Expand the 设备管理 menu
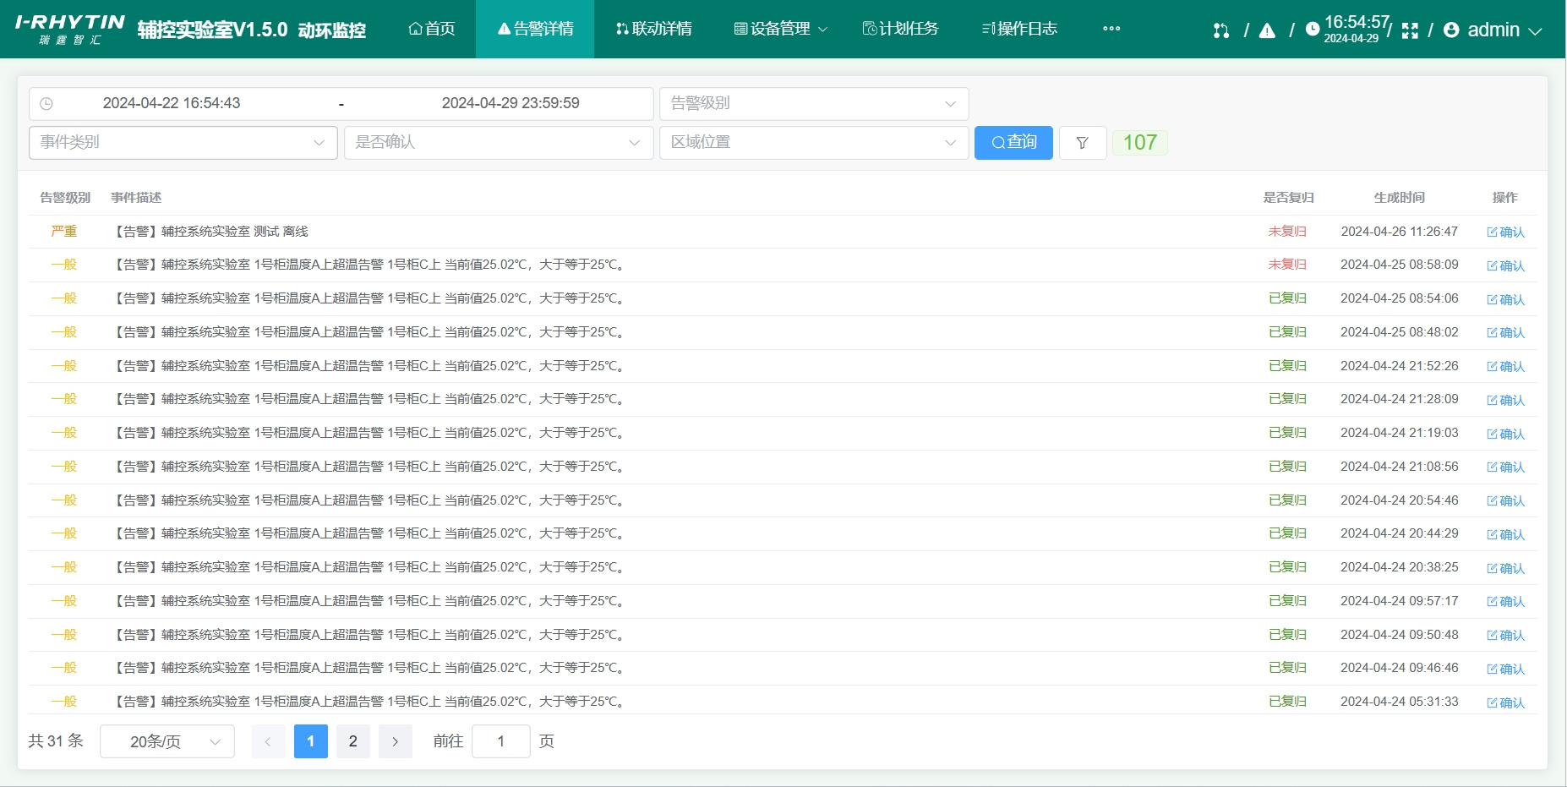 (780, 29)
